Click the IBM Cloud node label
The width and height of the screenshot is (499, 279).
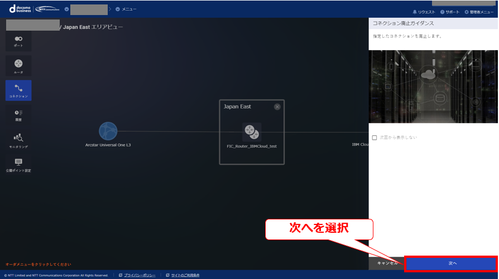(360, 144)
